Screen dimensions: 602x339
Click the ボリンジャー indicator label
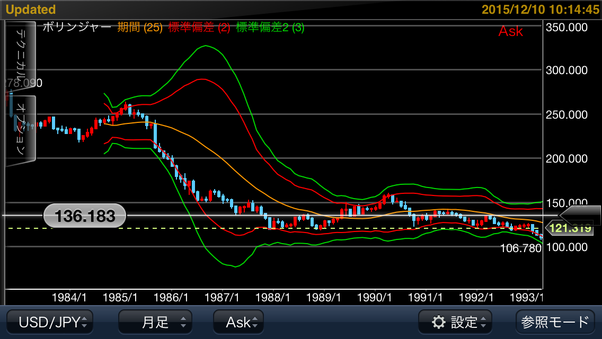pos(77,27)
